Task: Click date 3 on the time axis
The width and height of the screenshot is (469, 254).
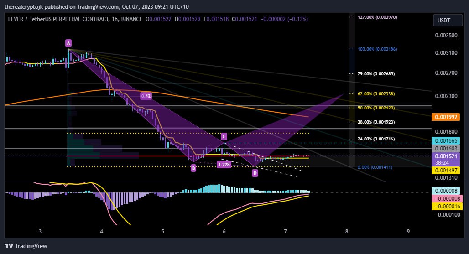Action: (x=40, y=231)
